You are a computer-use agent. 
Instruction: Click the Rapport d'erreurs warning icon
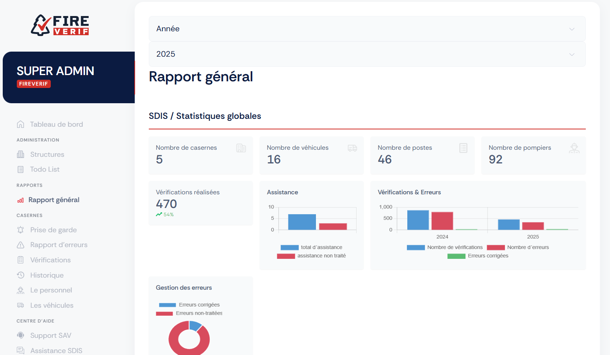click(x=21, y=245)
